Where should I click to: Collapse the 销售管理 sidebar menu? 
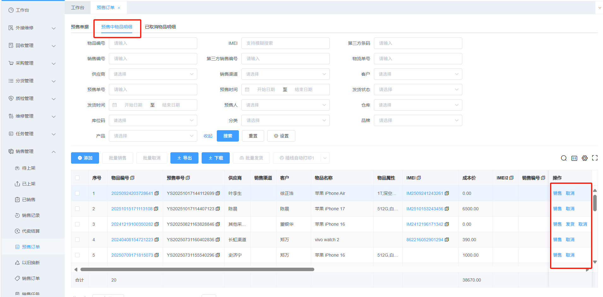(x=54, y=152)
